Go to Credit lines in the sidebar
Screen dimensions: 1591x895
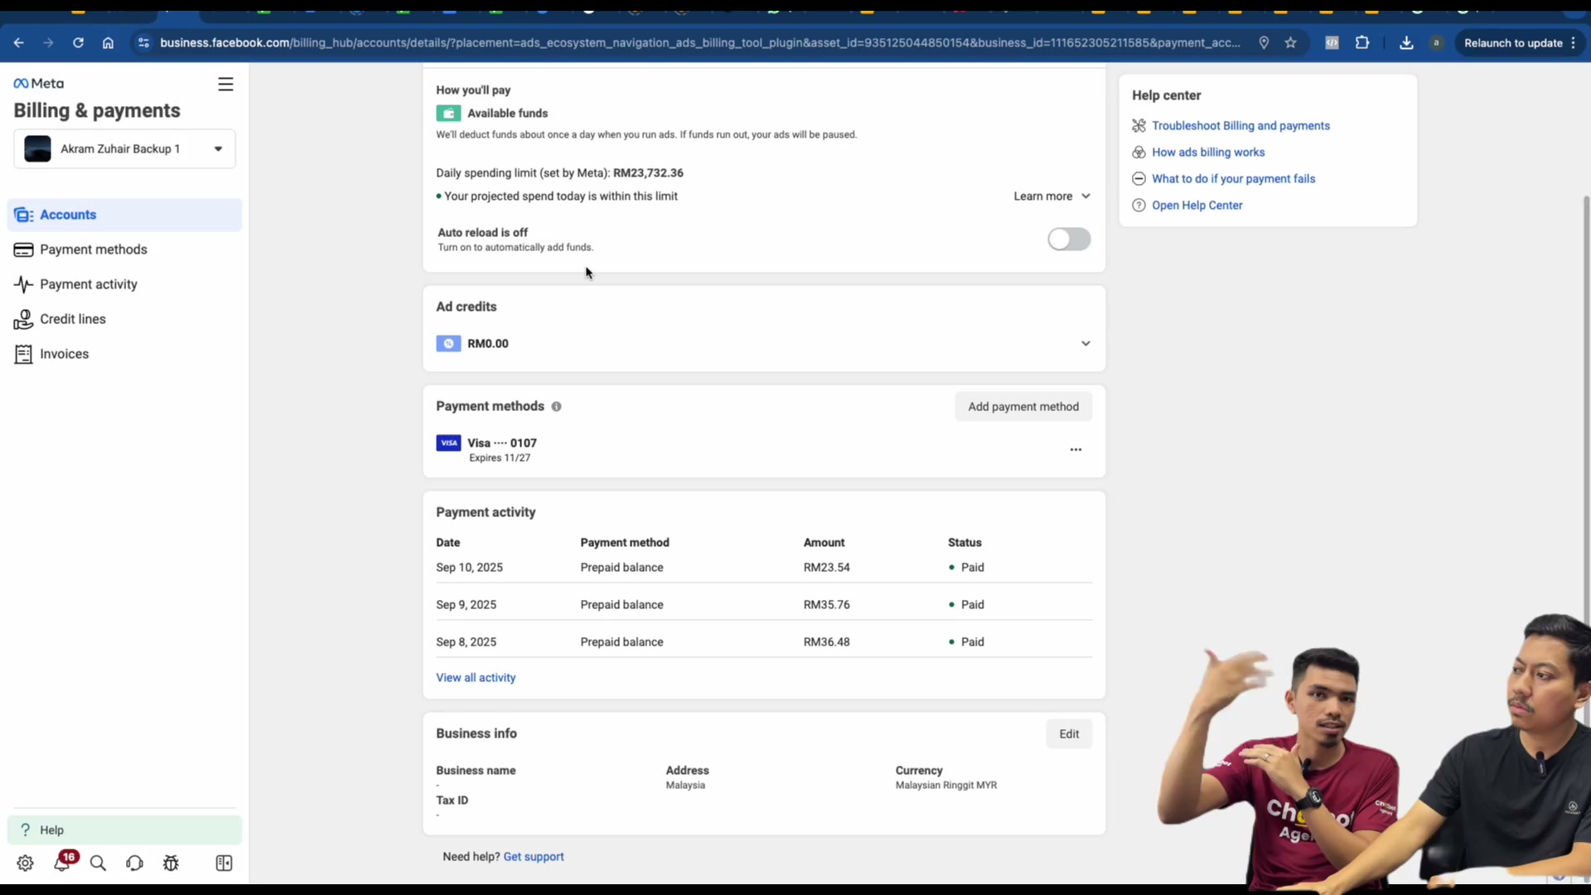pyautogui.click(x=124, y=320)
